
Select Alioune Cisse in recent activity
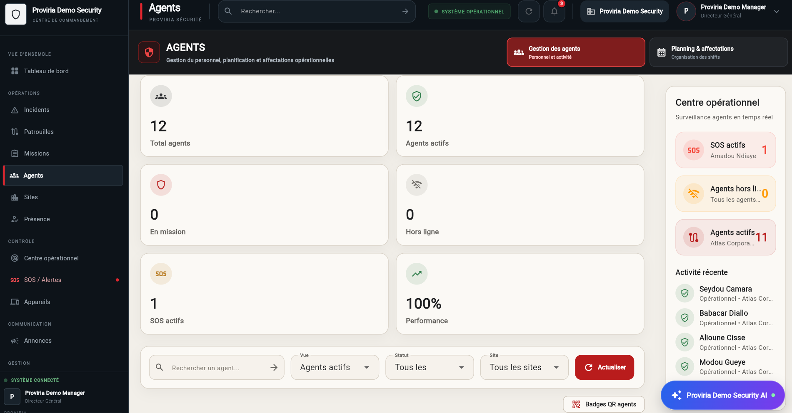(x=726, y=342)
